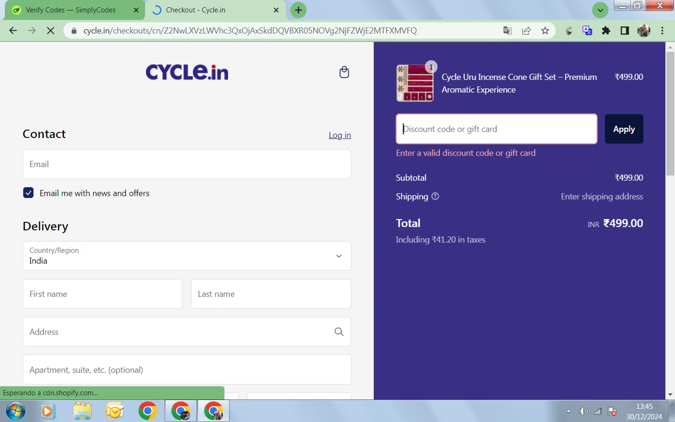Viewport: 675px width, 422px height.
Task: Open the media player taskbar icon
Action: click(x=48, y=411)
